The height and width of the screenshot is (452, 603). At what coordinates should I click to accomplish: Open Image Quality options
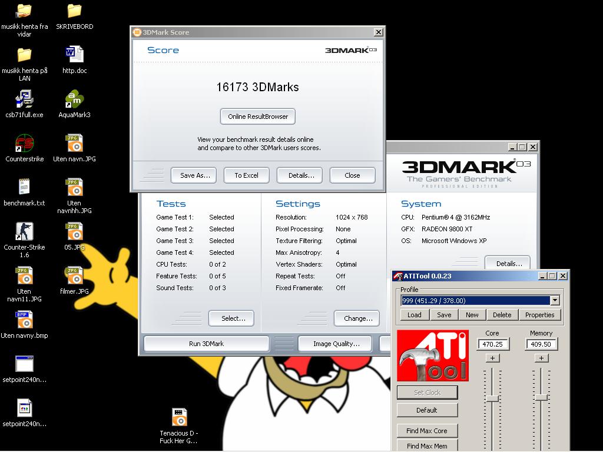[335, 344]
